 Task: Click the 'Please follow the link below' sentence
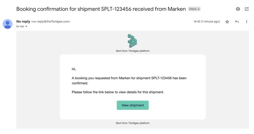tap(118, 92)
